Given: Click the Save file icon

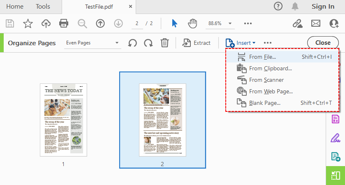Looking at the screenshot, I should (x=10, y=23).
